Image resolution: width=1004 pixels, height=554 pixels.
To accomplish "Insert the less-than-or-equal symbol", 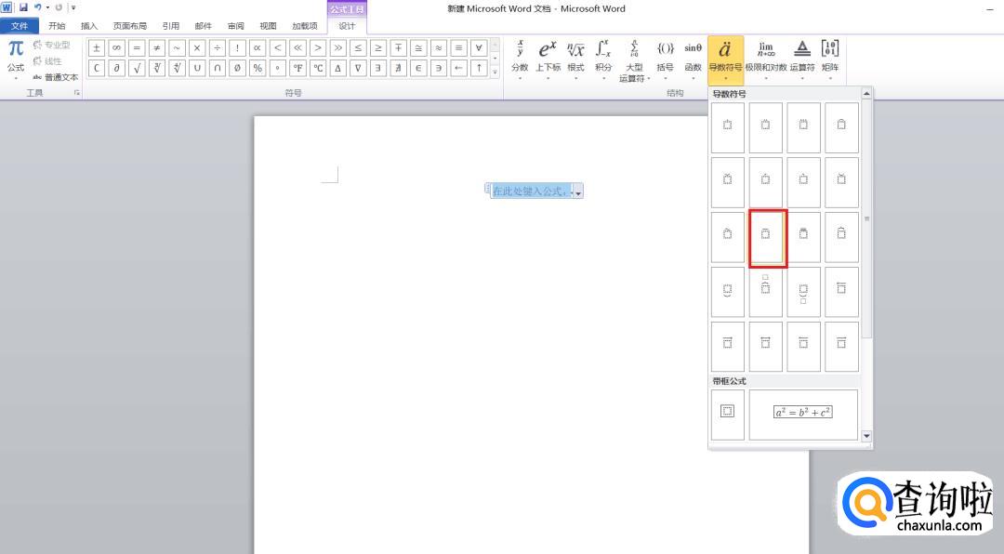I will point(358,48).
